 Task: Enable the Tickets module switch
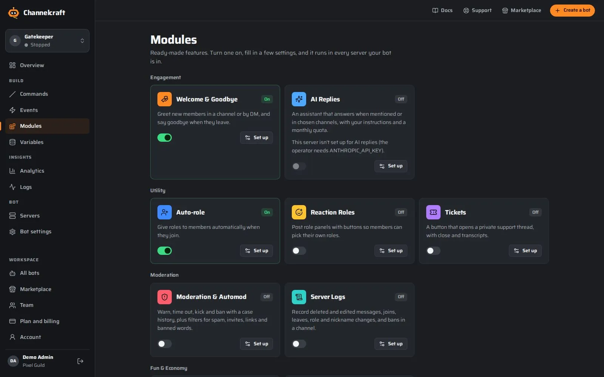(x=433, y=251)
